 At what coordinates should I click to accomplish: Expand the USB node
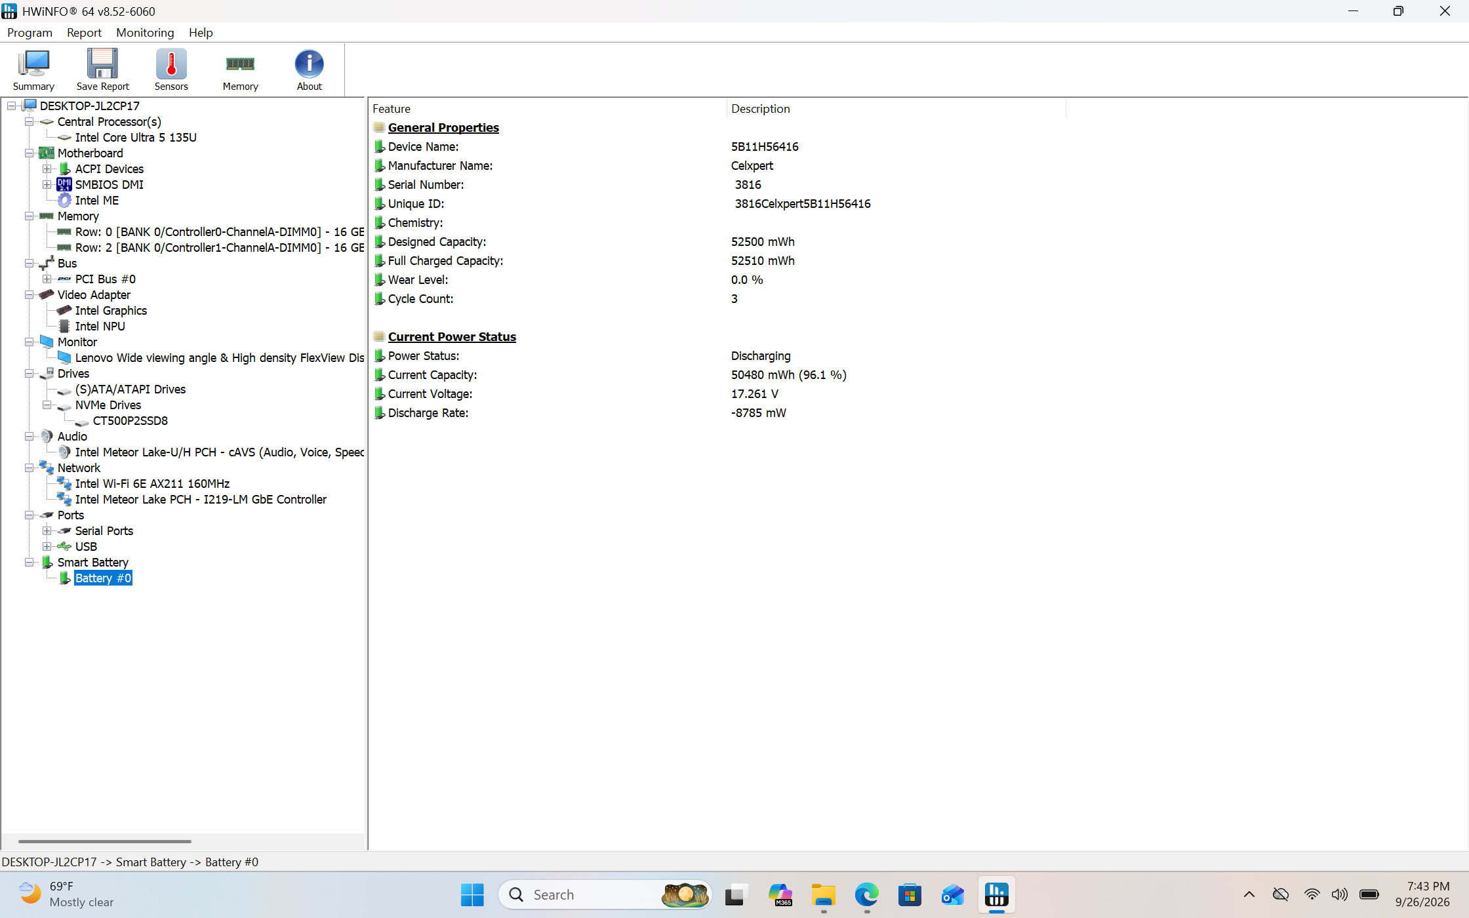click(47, 546)
